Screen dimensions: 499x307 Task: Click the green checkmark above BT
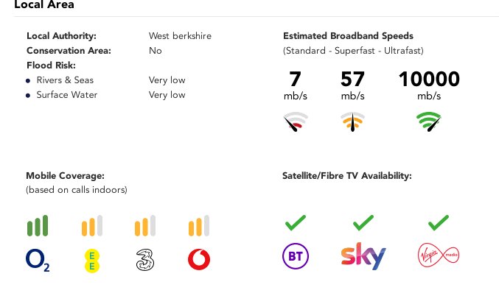click(296, 222)
